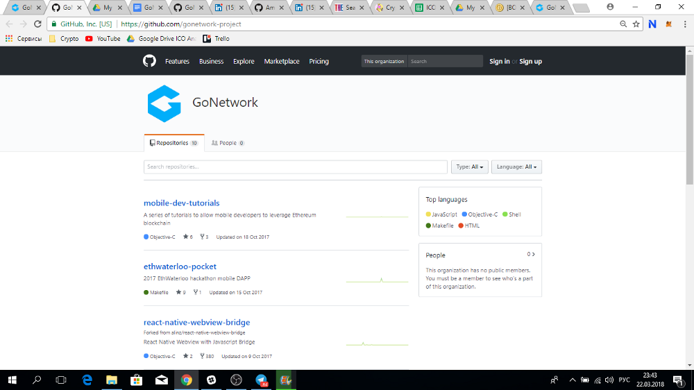The image size is (694, 390).
Task: Open the Trello bookmark
Action: [216, 38]
